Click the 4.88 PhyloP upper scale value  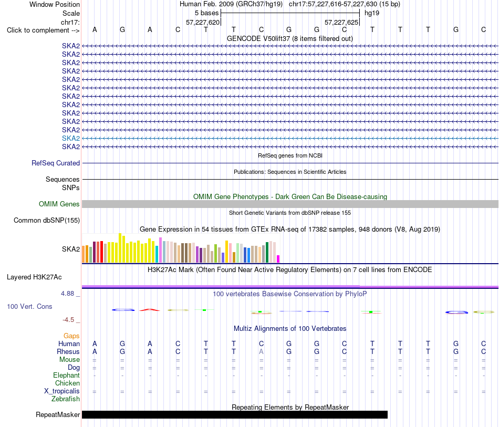tap(67, 294)
